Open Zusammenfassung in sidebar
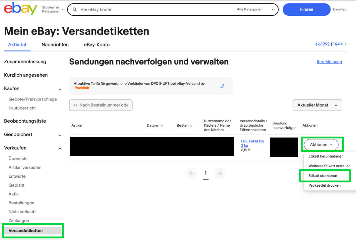Screen dimensions: 356x240 (x=25, y=61)
